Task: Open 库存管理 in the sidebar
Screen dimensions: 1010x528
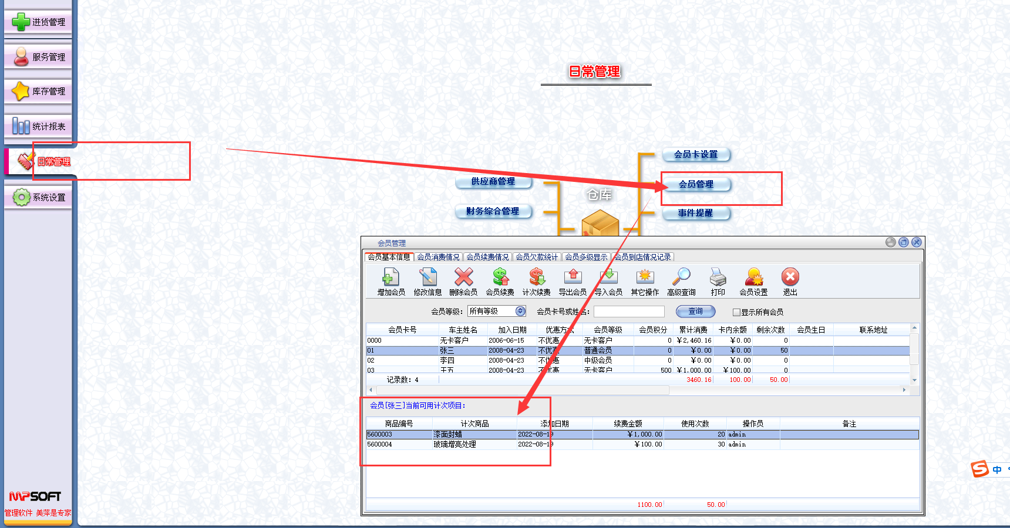Action: (x=38, y=92)
